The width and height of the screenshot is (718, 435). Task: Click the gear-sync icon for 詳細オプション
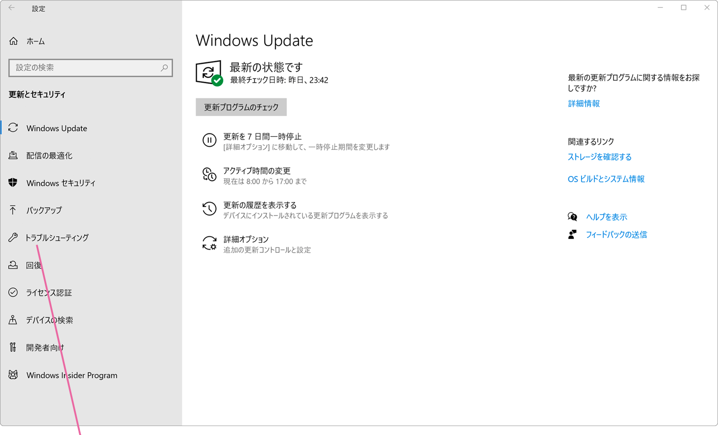(x=209, y=243)
